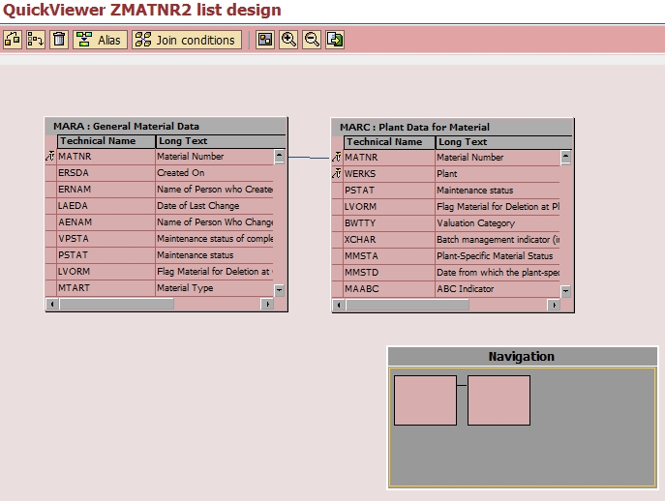Click the Insert table toolbar icon
The height and width of the screenshot is (501, 665).
click(x=13, y=40)
